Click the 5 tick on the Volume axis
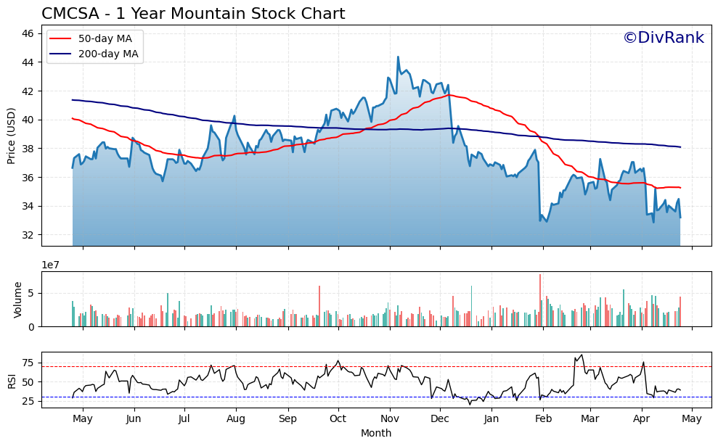The image size is (718, 446). coord(30,293)
